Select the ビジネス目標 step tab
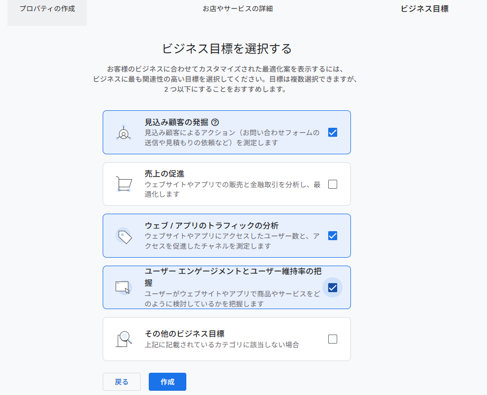 425,9
